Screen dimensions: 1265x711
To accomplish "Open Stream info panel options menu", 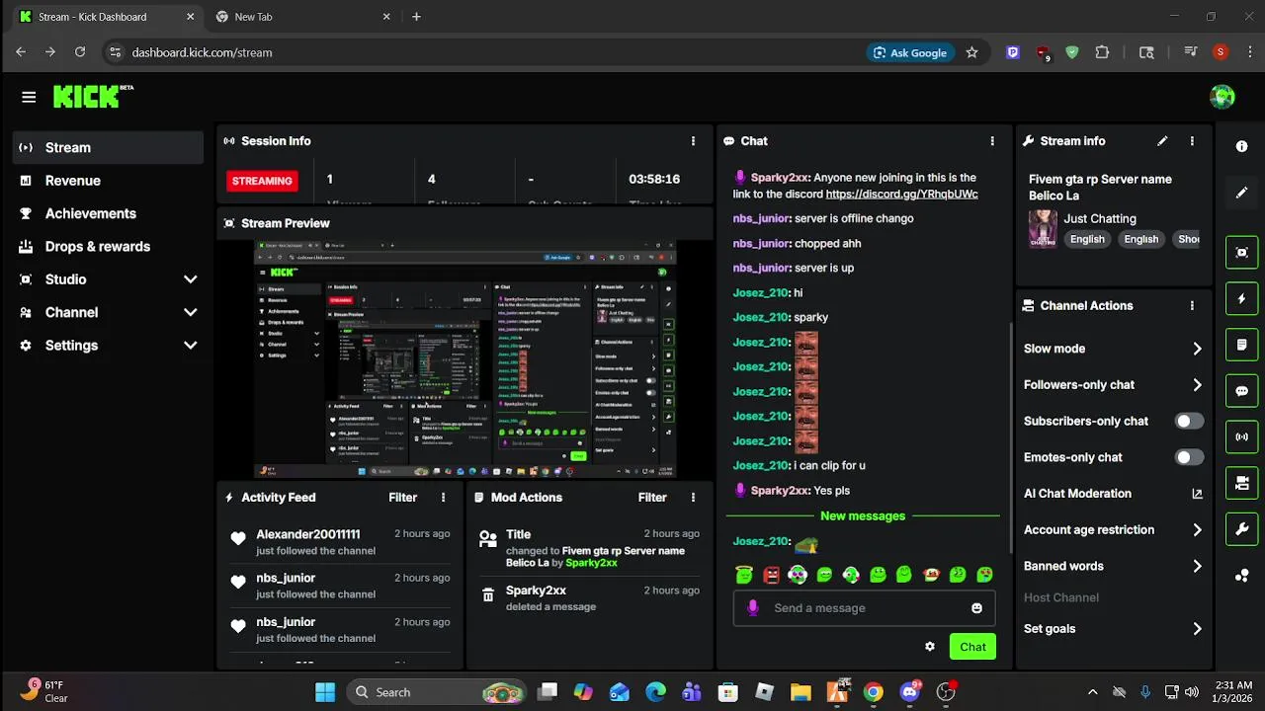I will [x=1192, y=141].
